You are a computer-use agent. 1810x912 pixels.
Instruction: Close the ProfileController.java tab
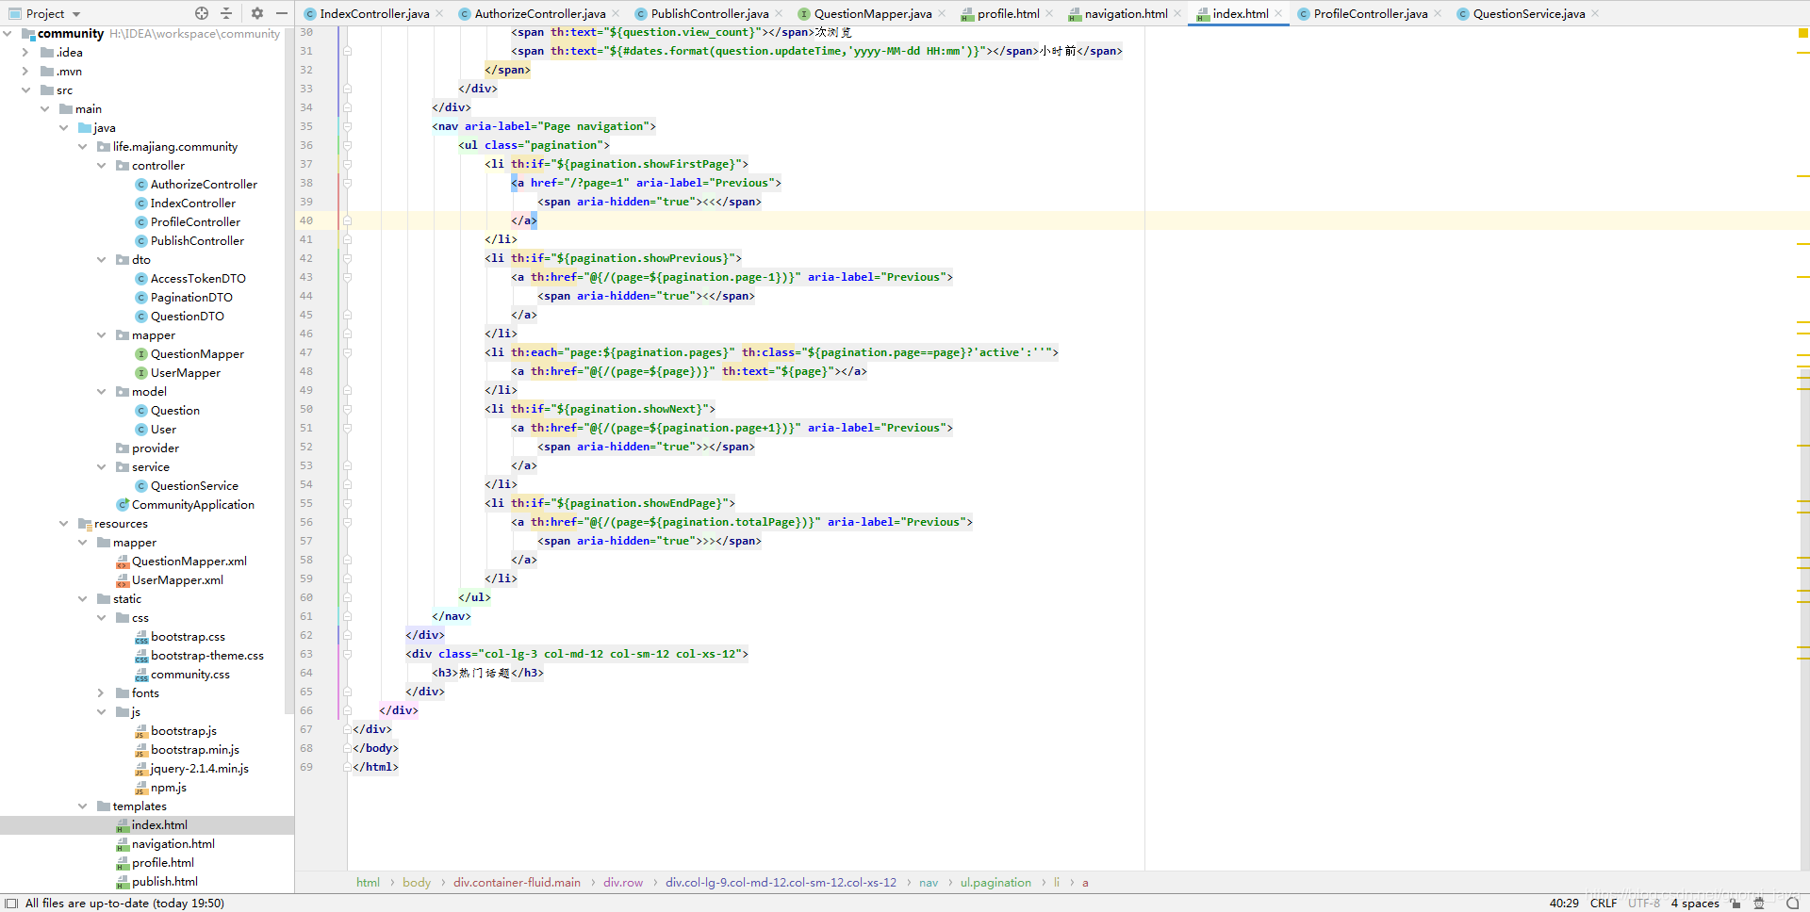[1438, 13]
